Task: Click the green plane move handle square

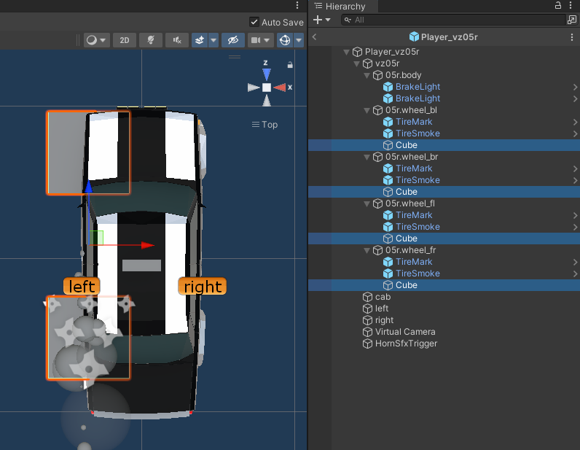Action: (x=96, y=238)
